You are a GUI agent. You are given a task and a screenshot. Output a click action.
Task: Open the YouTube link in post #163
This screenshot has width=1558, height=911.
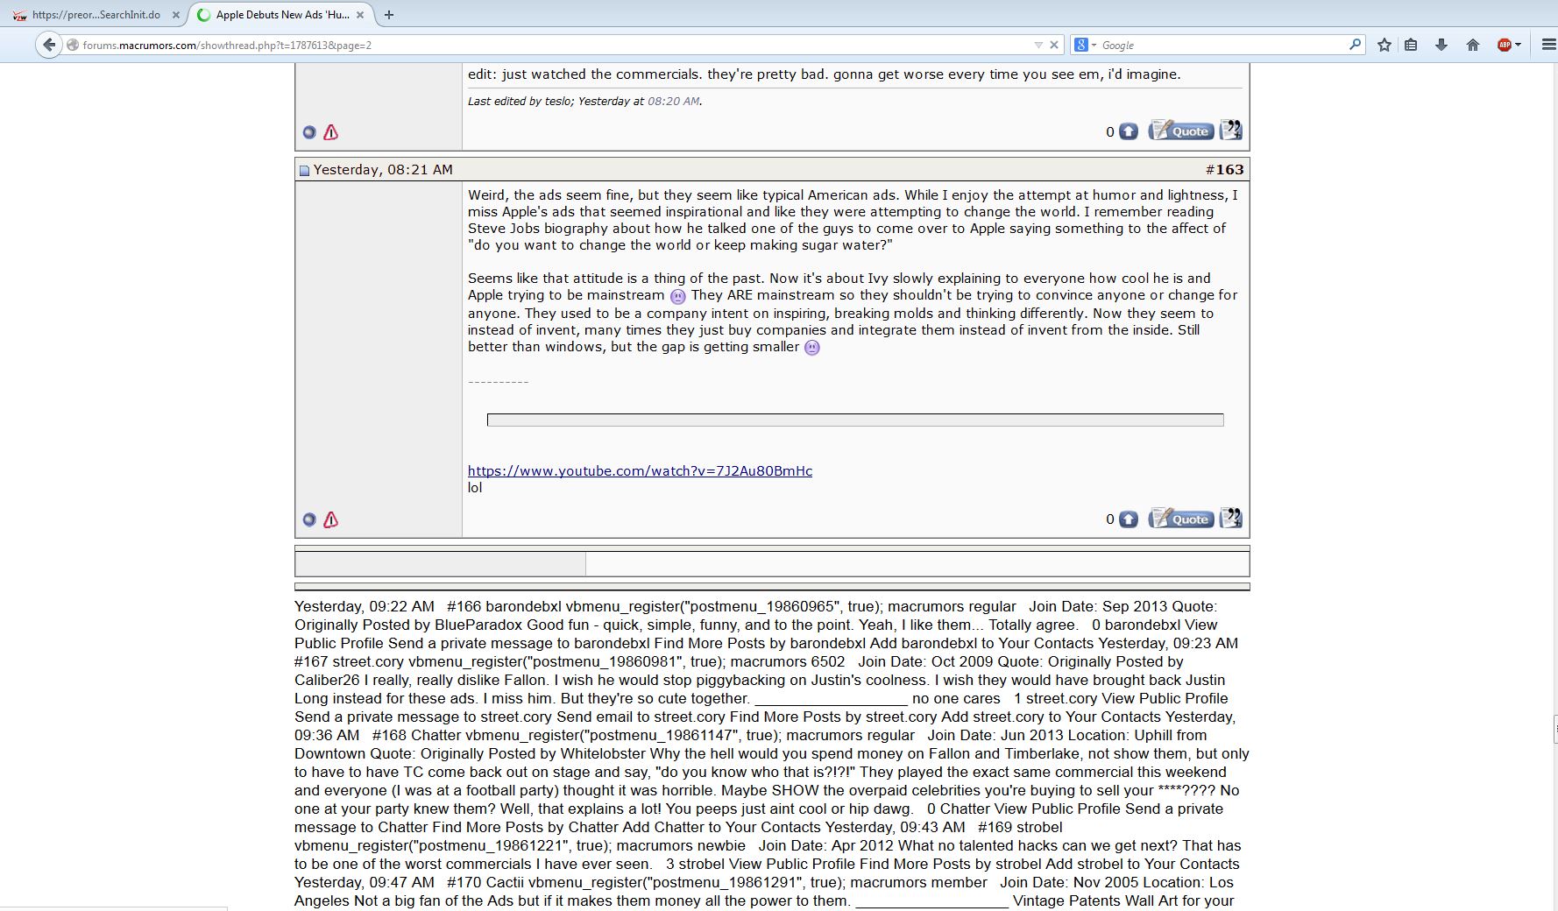pos(640,471)
